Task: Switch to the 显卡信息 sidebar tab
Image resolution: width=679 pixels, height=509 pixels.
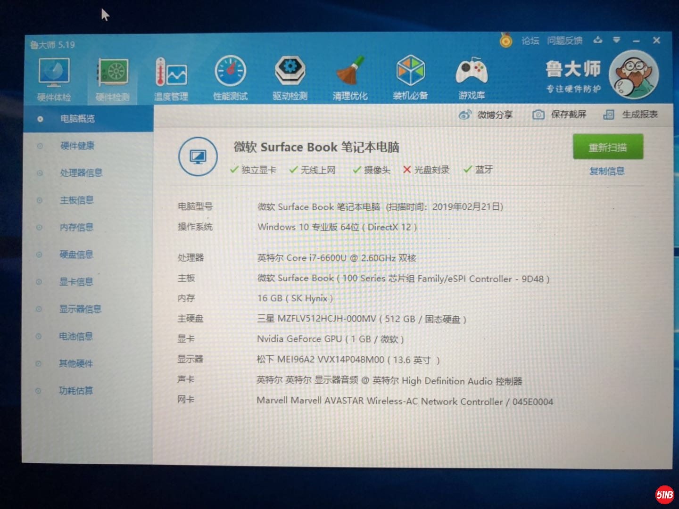Action: [88, 282]
